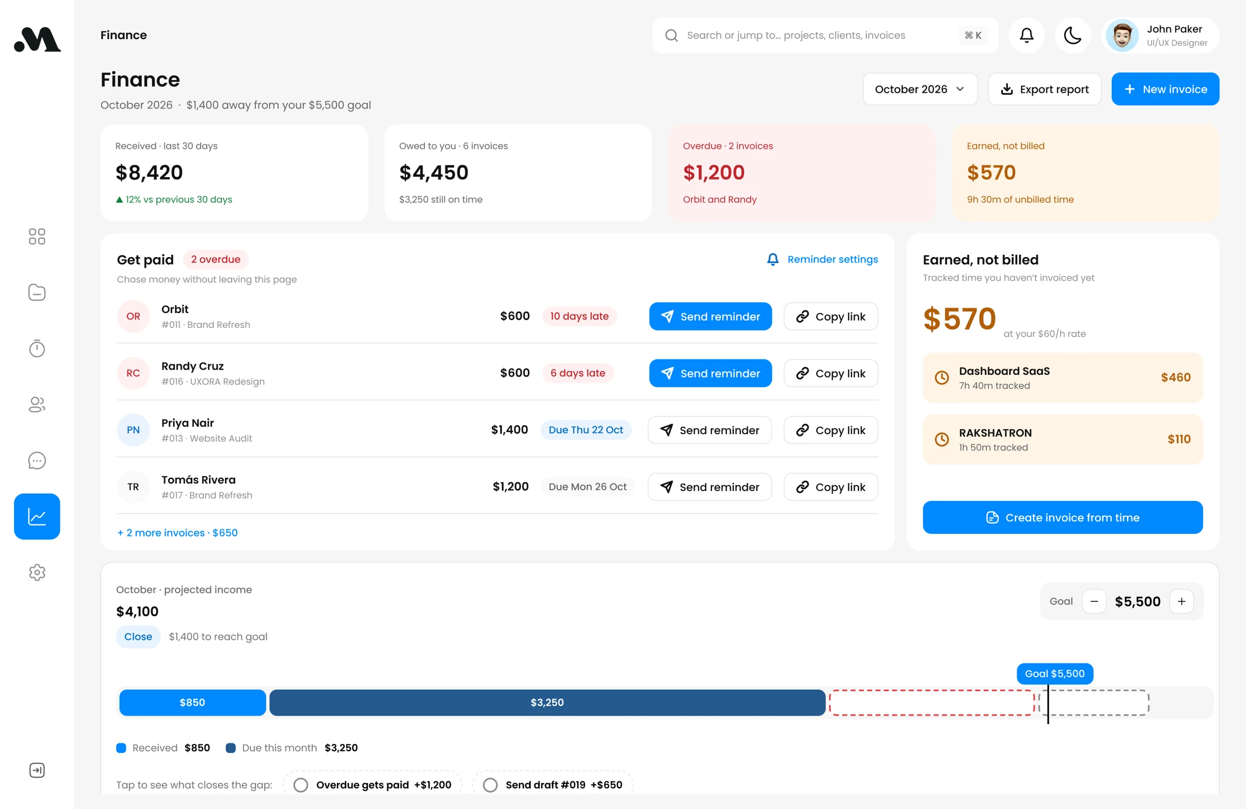
Task: Open Reminder settings link
Action: (x=822, y=259)
